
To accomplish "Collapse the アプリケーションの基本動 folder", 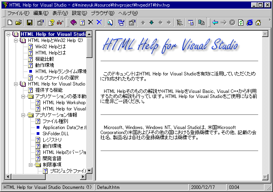I will [x=23, y=96].
